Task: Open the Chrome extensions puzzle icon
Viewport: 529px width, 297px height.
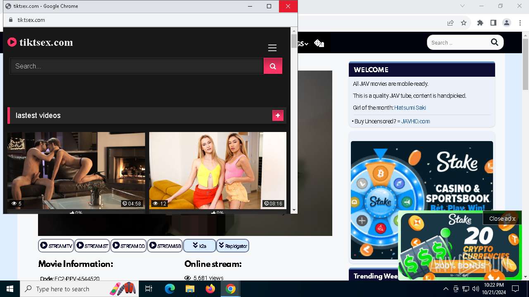Action: 480,23
